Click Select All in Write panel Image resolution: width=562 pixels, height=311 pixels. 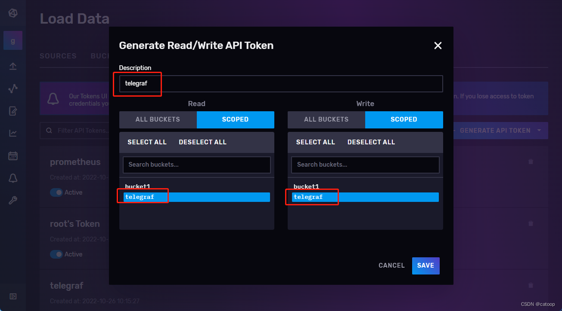pyautogui.click(x=316, y=142)
